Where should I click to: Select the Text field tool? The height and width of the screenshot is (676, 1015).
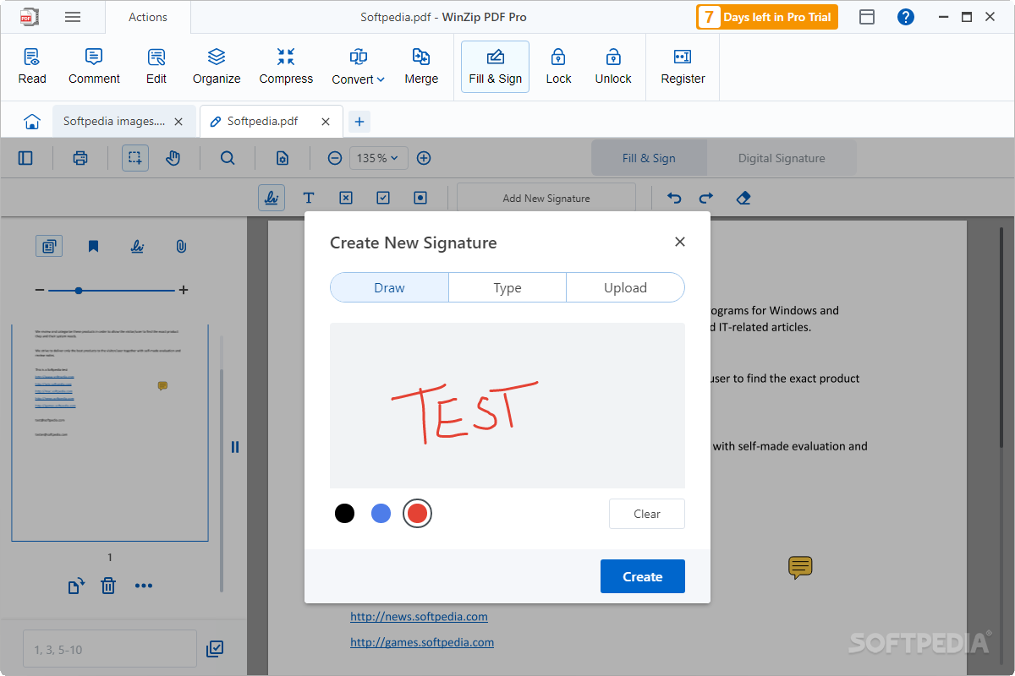(309, 198)
